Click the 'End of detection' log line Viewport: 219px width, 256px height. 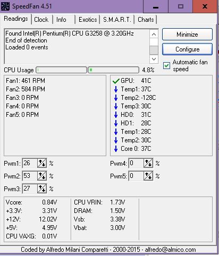(x=26, y=40)
